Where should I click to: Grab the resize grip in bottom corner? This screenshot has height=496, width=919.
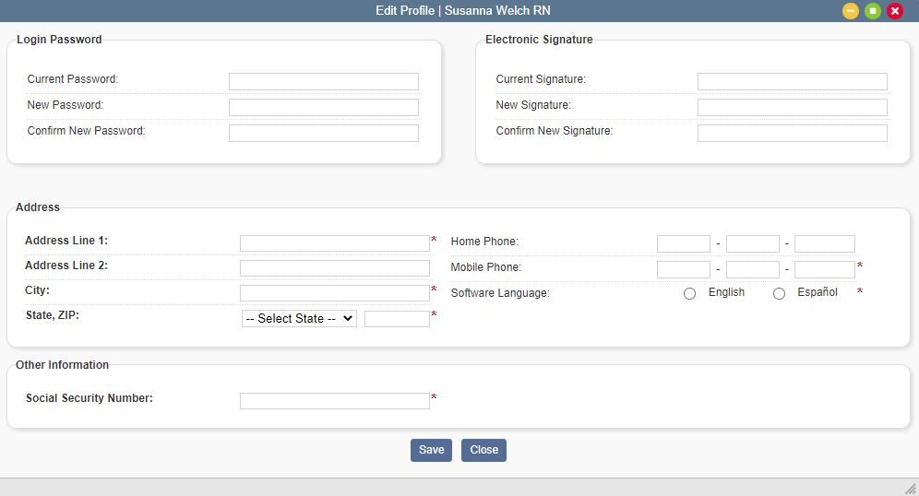coord(910,489)
